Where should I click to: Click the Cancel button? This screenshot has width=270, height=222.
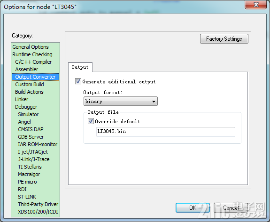(x=231, y=208)
